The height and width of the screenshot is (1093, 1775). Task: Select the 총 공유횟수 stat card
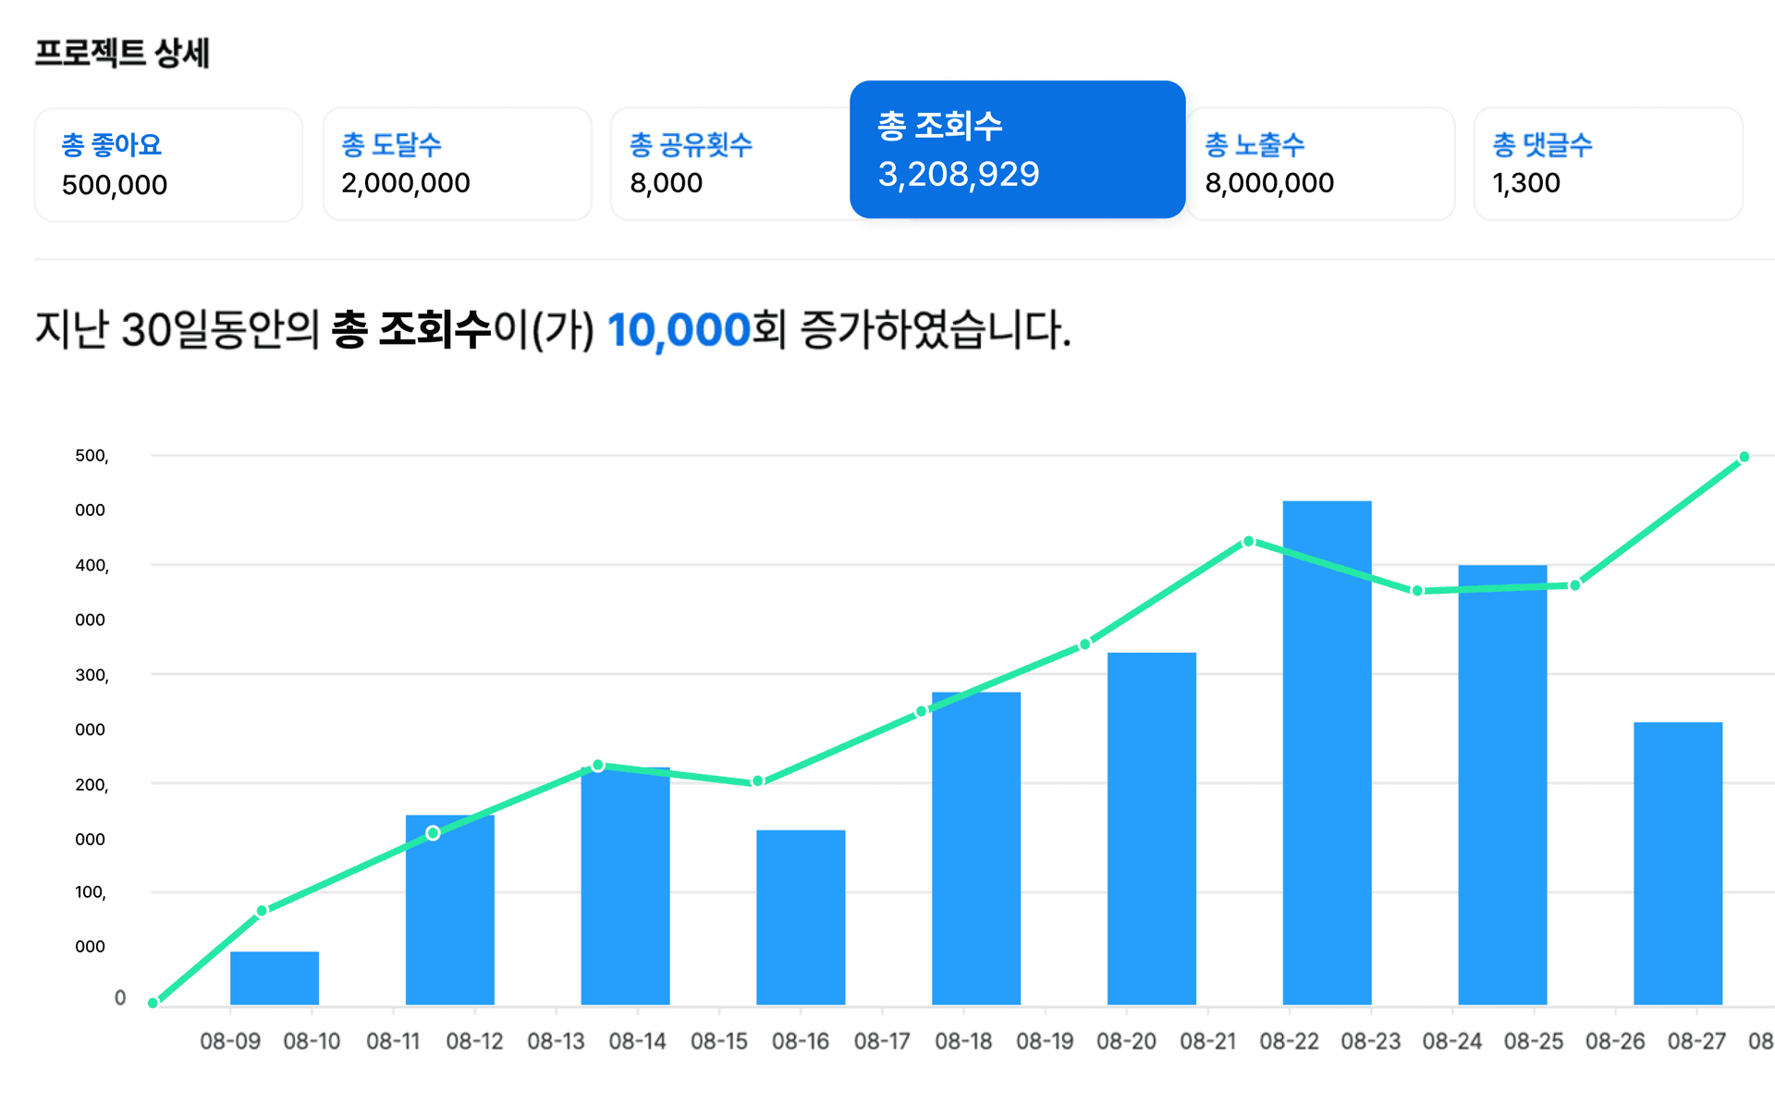tap(730, 165)
